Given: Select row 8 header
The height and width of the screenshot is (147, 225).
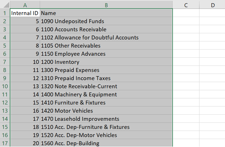Looking at the screenshot, I should (5, 70).
